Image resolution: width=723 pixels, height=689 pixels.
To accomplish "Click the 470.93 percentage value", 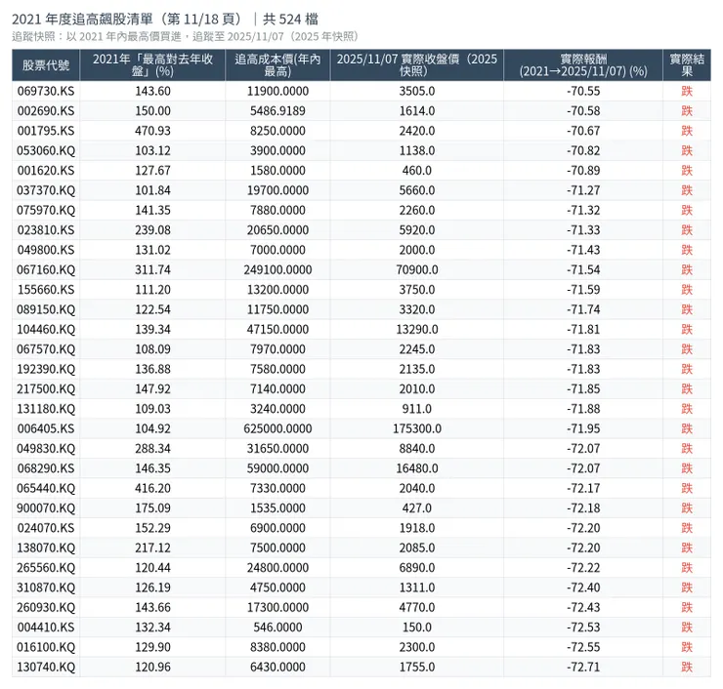I will click(152, 131).
